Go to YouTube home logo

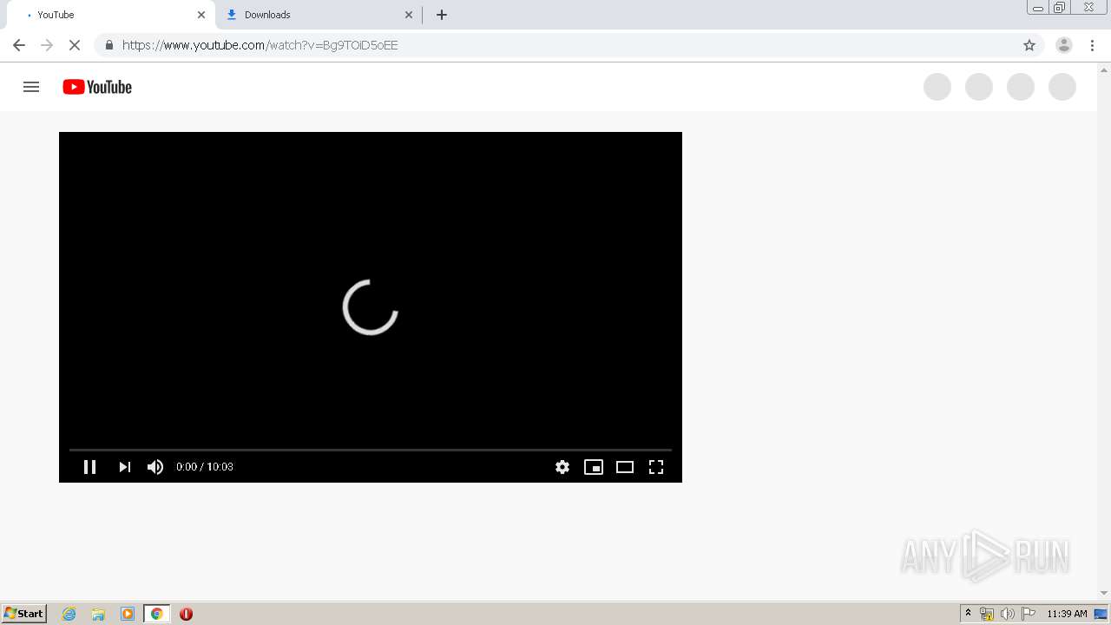coord(97,87)
